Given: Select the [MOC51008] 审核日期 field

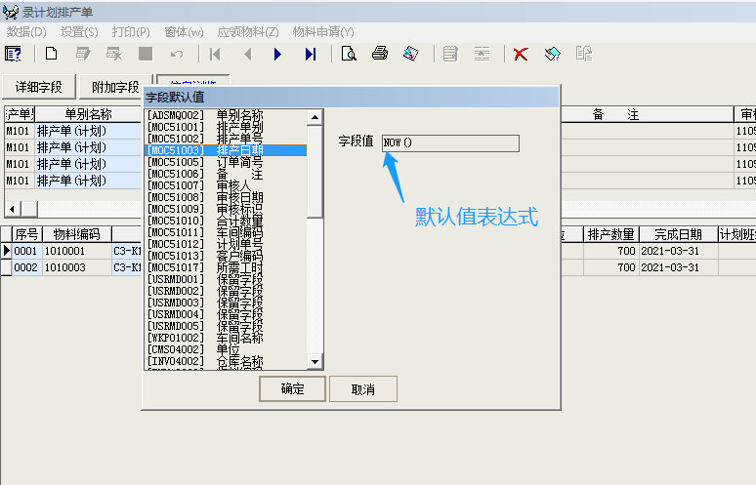Looking at the screenshot, I should pos(226,197).
